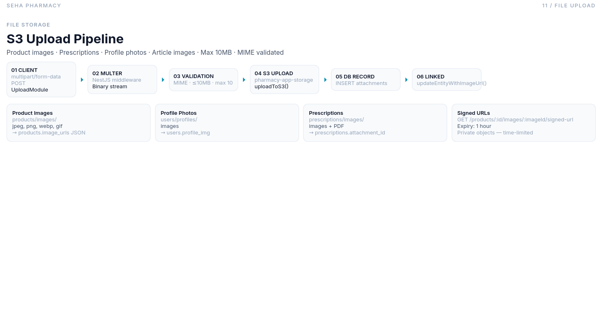Click the '11 / FILE UPLOAD' page label

569,6
